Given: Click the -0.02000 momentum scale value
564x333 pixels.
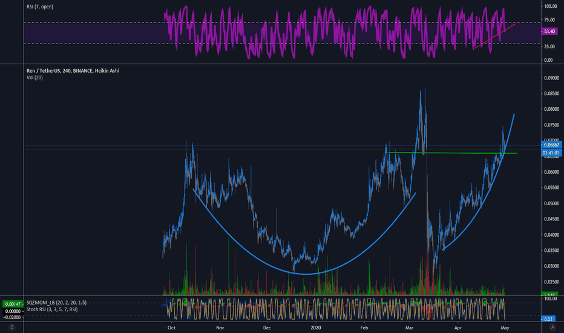Looking at the screenshot, I should coord(12,317).
